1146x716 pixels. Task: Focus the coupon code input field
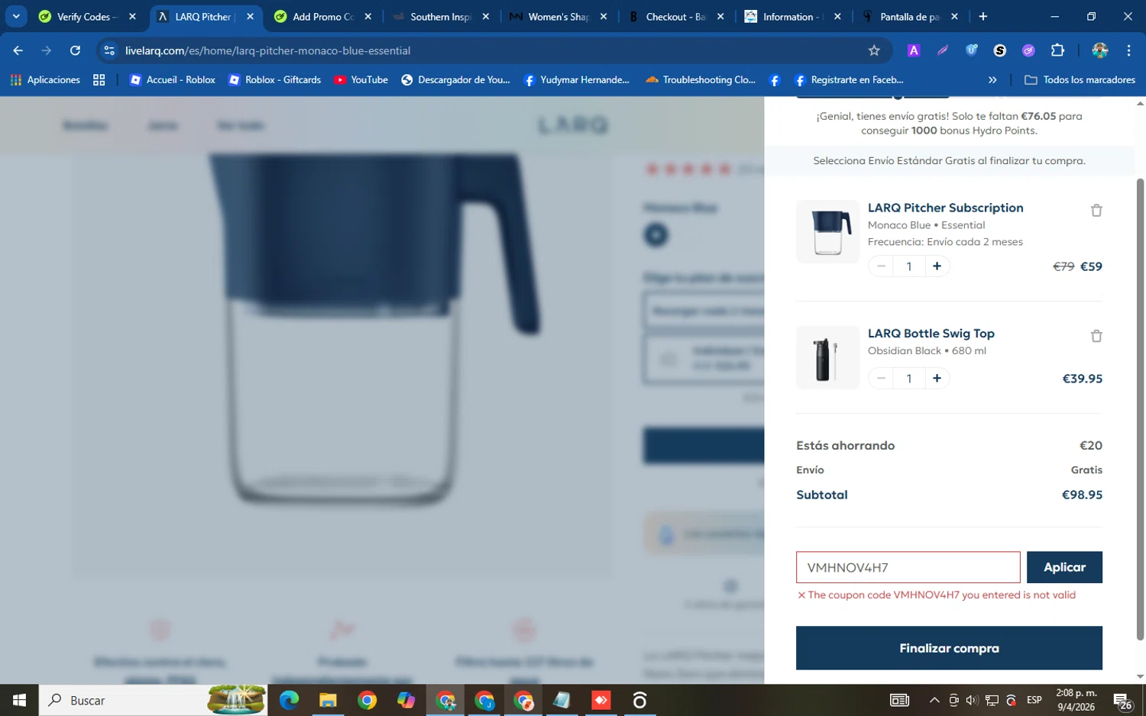(x=908, y=567)
